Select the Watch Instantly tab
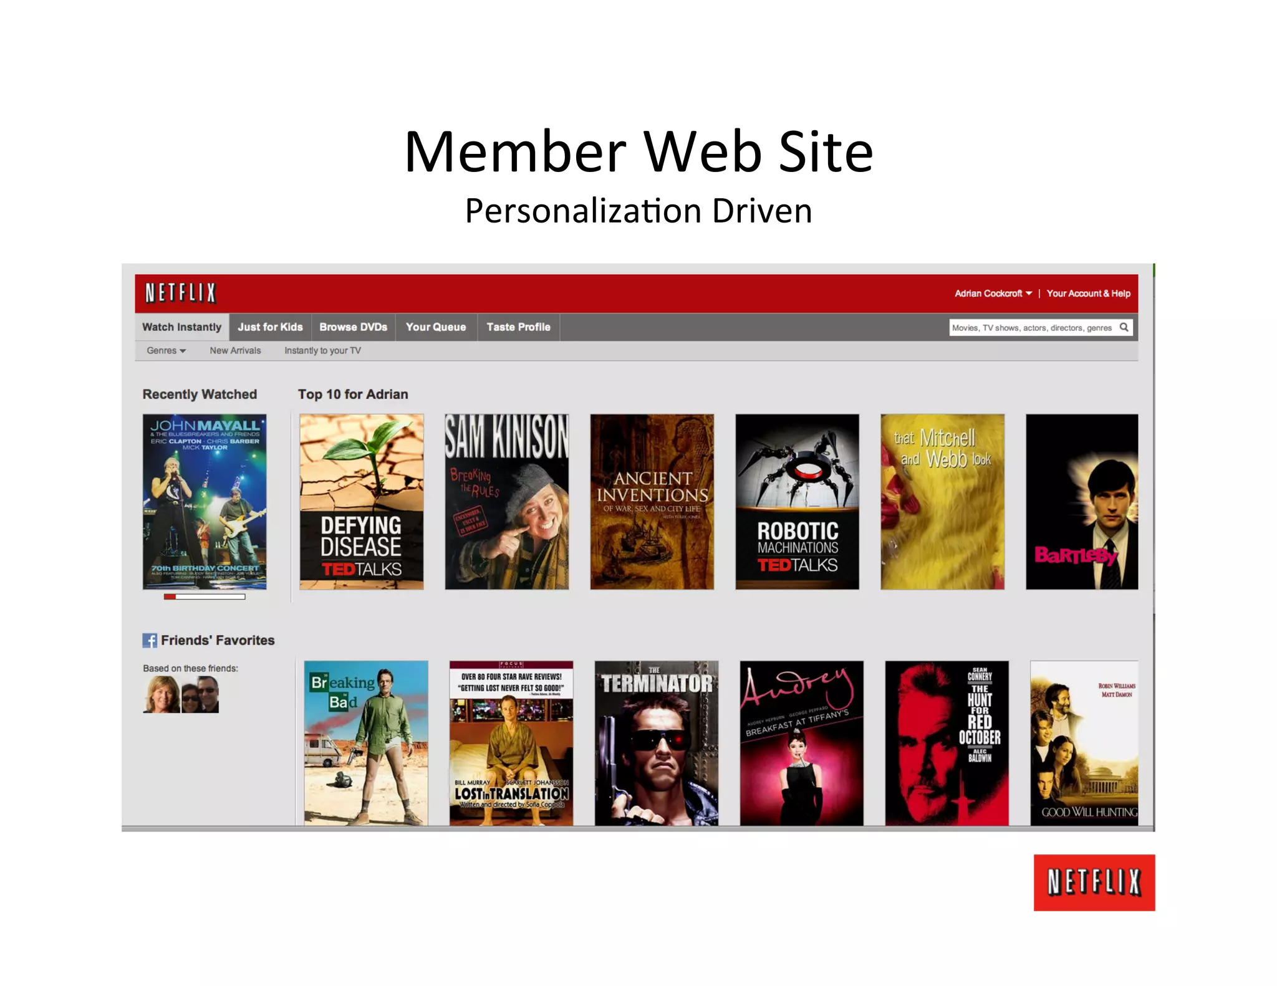Viewport: 1277px width, 986px height. 181,327
